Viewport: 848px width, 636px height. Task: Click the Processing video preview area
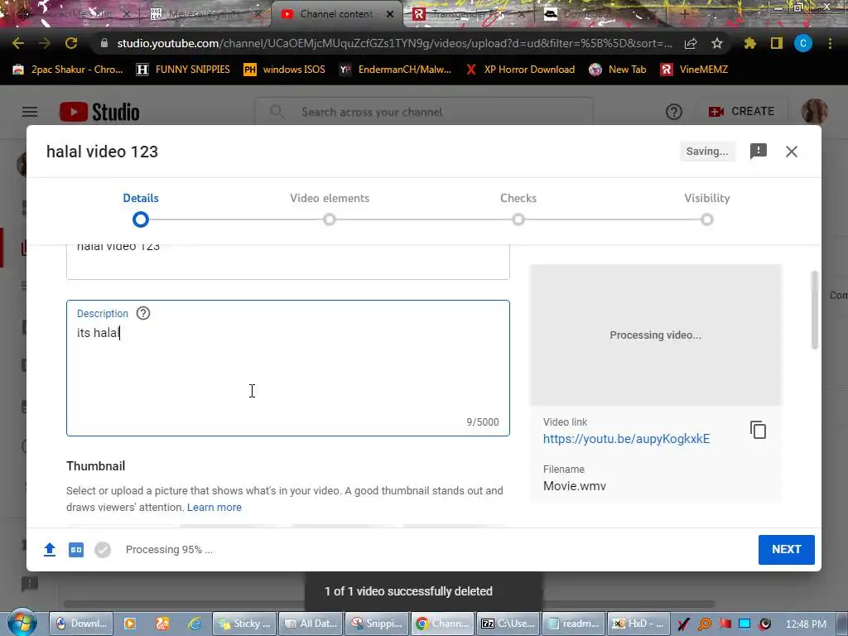(x=656, y=335)
